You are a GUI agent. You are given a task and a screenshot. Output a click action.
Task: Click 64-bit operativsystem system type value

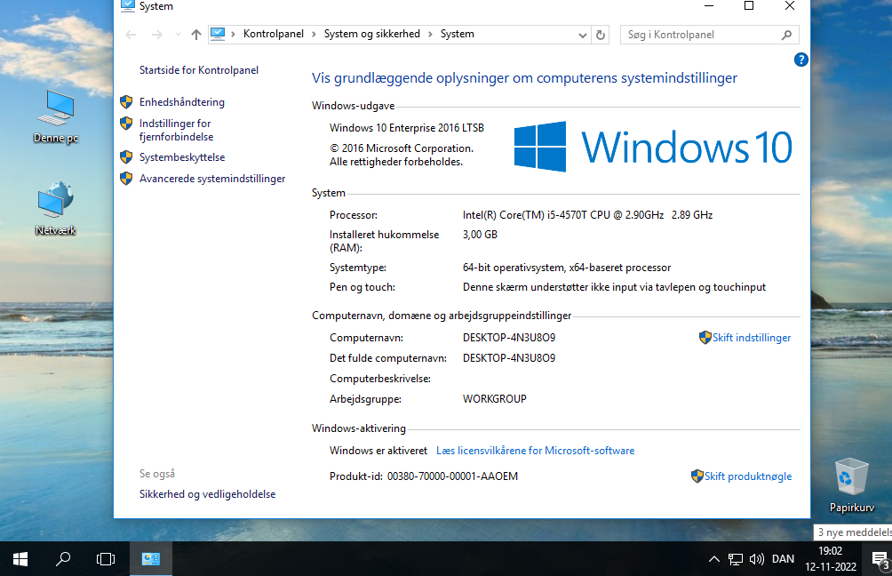point(567,268)
